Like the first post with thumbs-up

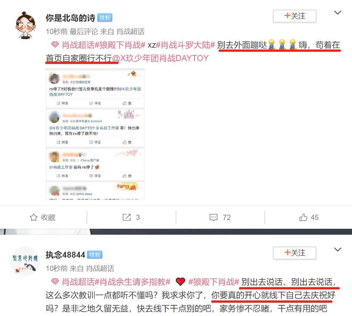coord(303,217)
